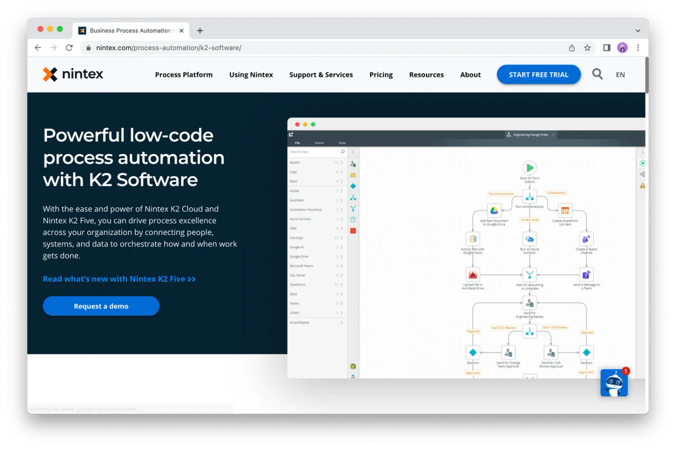The width and height of the screenshot is (676, 450).
Task: Go back with browser back arrow
Action: (38, 48)
